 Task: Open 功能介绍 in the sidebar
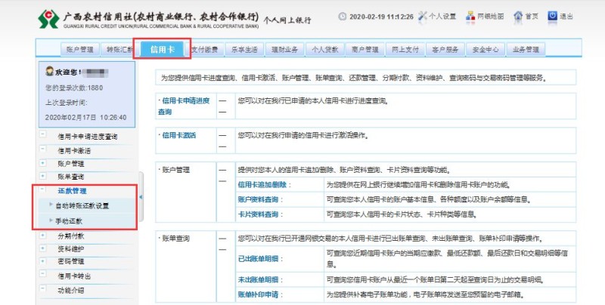point(71,290)
